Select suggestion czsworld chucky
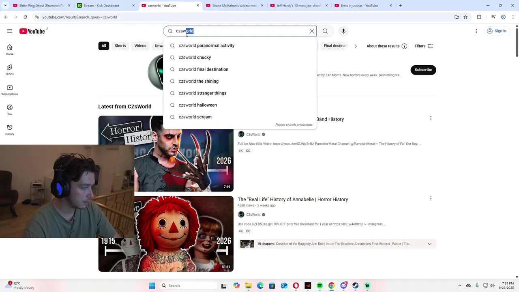This screenshot has width=519, height=292. click(240, 58)
